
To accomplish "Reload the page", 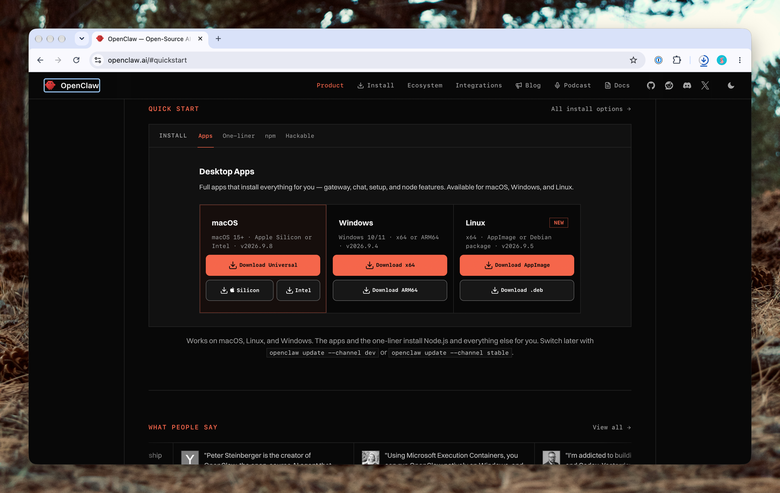I will (x=77, y=60).
